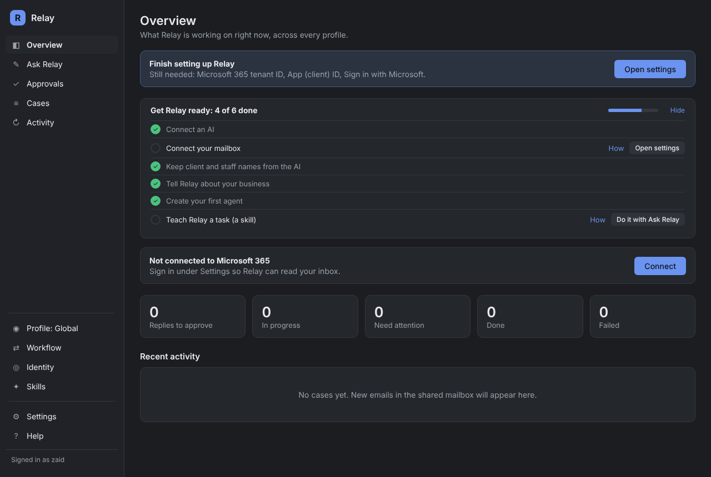711x477 pixels.
Task: Open the Approvals section
Action: (x=62, y=84)
